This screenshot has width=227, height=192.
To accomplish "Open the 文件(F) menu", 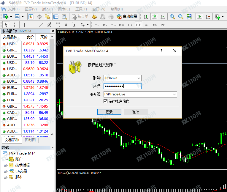I will click(14, 9).
